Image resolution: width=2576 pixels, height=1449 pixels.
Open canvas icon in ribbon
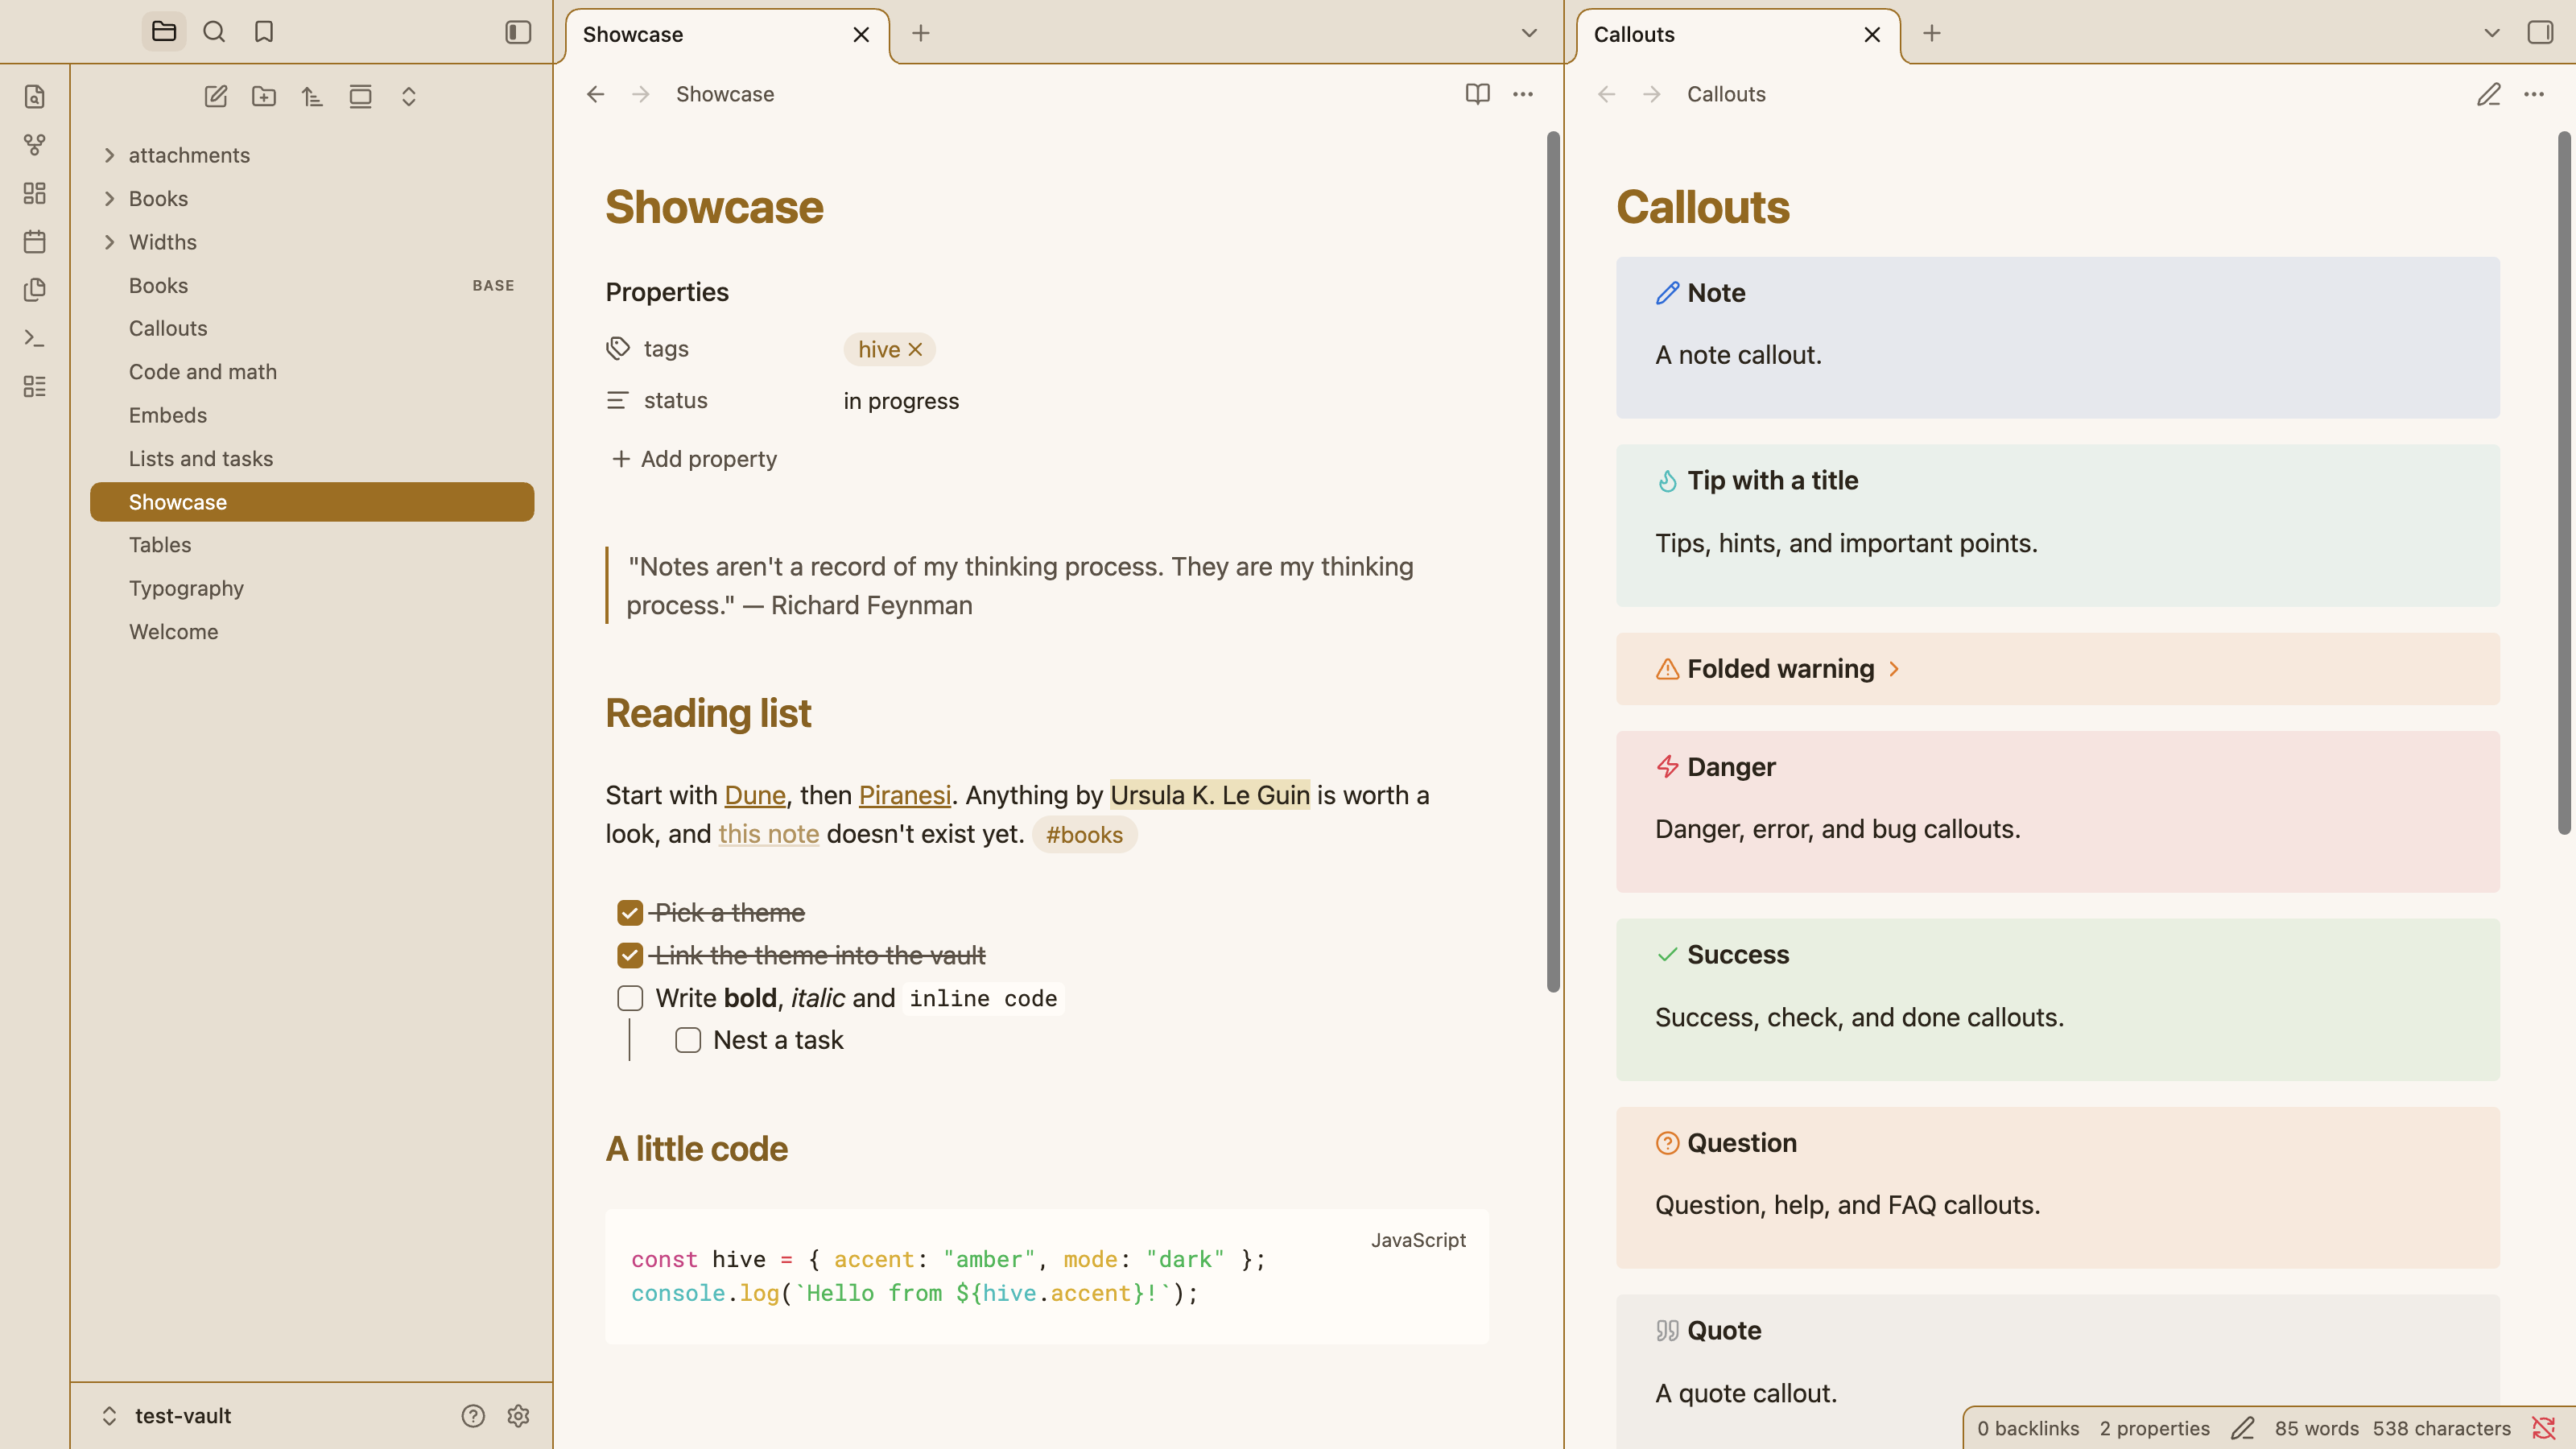[x=35, y=193]
